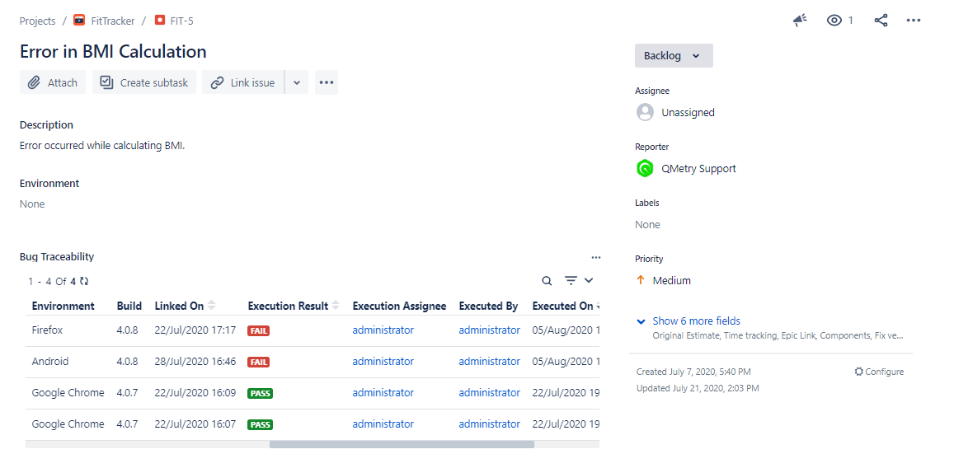Click the horizontal table scrollbar
Viewport: 954px width, 454px height.
pos(402,444)
